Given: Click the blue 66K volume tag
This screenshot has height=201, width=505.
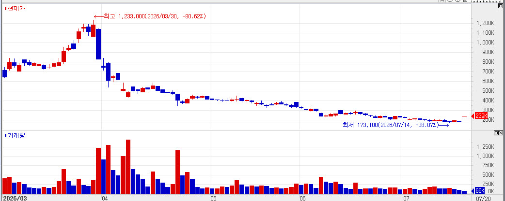Looking at the screenshot, I should [478, 191].
